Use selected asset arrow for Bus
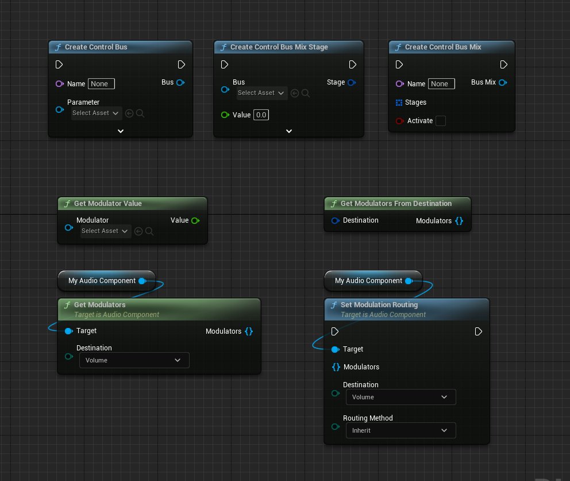This screenshot has width=570, height=481. 294,93
